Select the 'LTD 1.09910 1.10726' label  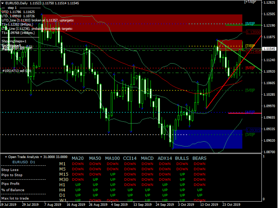(x=18, y=16)
